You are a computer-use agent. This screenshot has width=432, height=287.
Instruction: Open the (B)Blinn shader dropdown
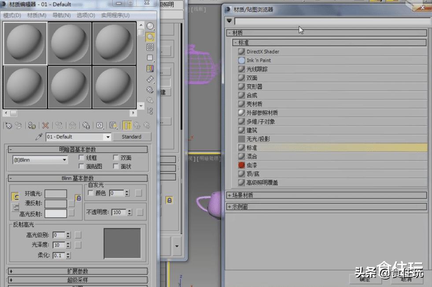[40, 159]
